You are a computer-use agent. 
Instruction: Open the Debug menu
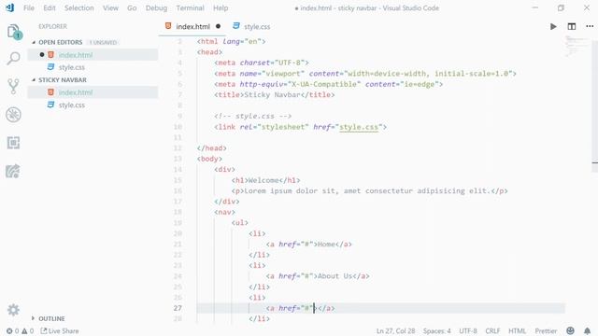click(x=156, y=8)
